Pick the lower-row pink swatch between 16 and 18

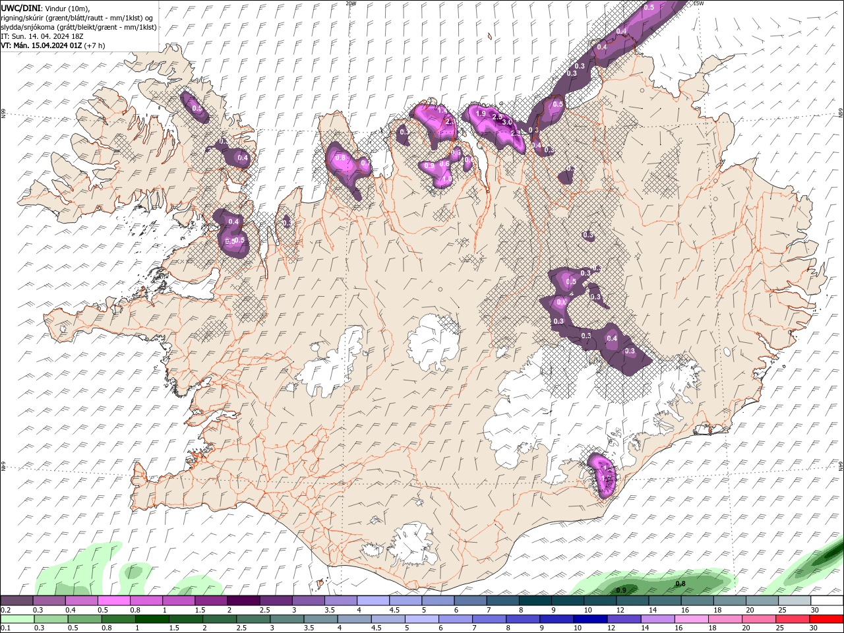[692, 619]
